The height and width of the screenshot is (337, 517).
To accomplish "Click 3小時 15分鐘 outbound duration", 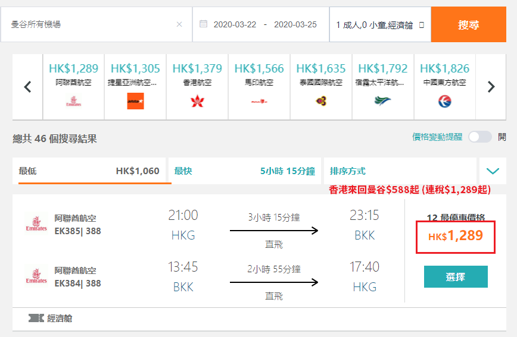I will (273, 218).
